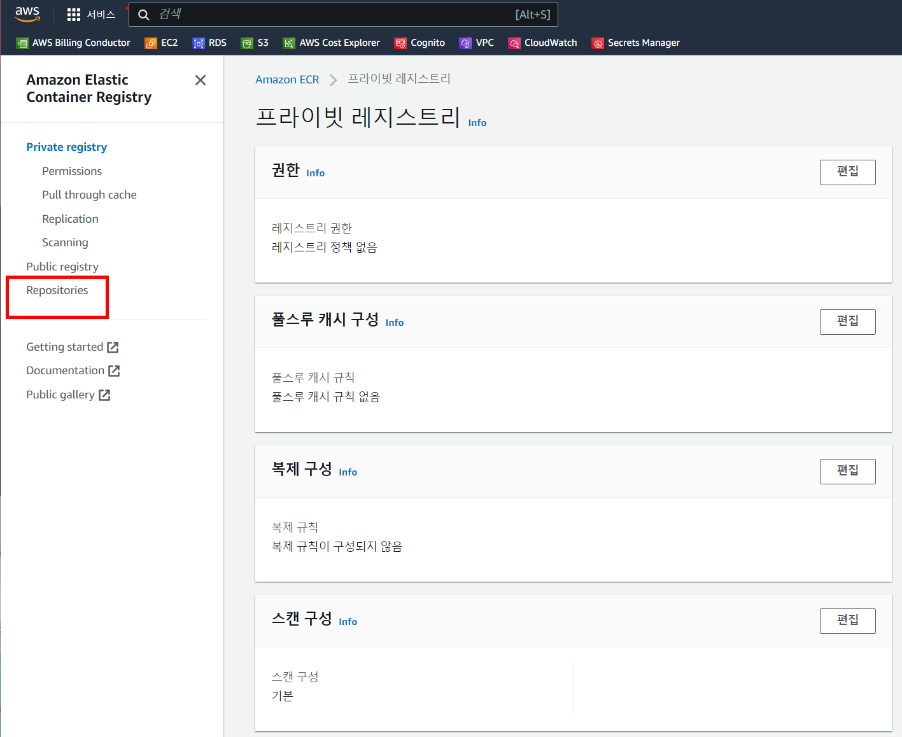The image size is (902, 737).
Task: Click the 기본 scan configuration value
Action: (283, 696)
